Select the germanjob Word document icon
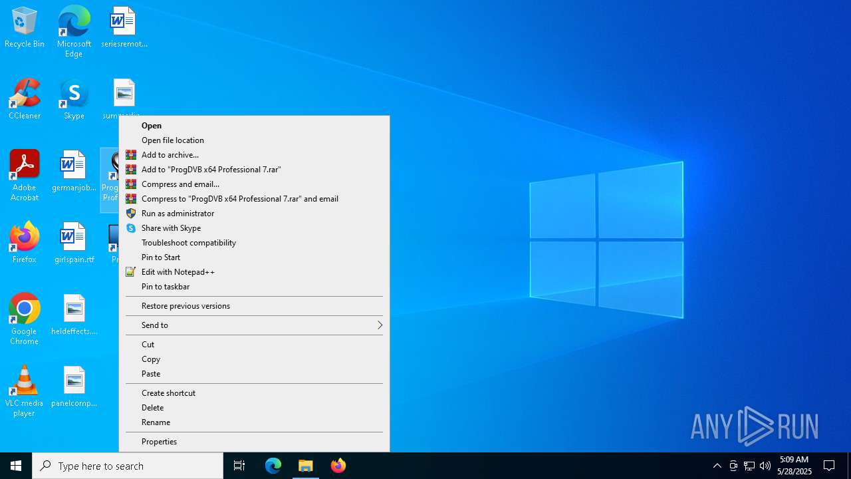This screenshot has height=479, width=851. tap(74, 172)
